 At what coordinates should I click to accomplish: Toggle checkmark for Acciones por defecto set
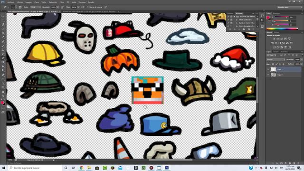pyautogui.click(x=228, y=17)
